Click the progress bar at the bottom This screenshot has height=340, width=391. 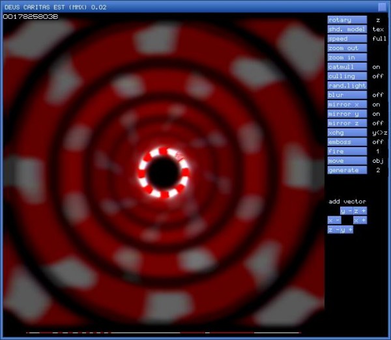pos(163,333)
